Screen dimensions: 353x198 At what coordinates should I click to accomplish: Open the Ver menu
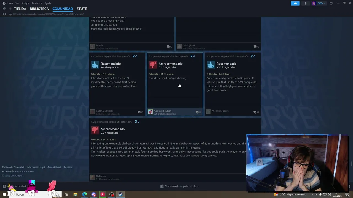(17, 3)
